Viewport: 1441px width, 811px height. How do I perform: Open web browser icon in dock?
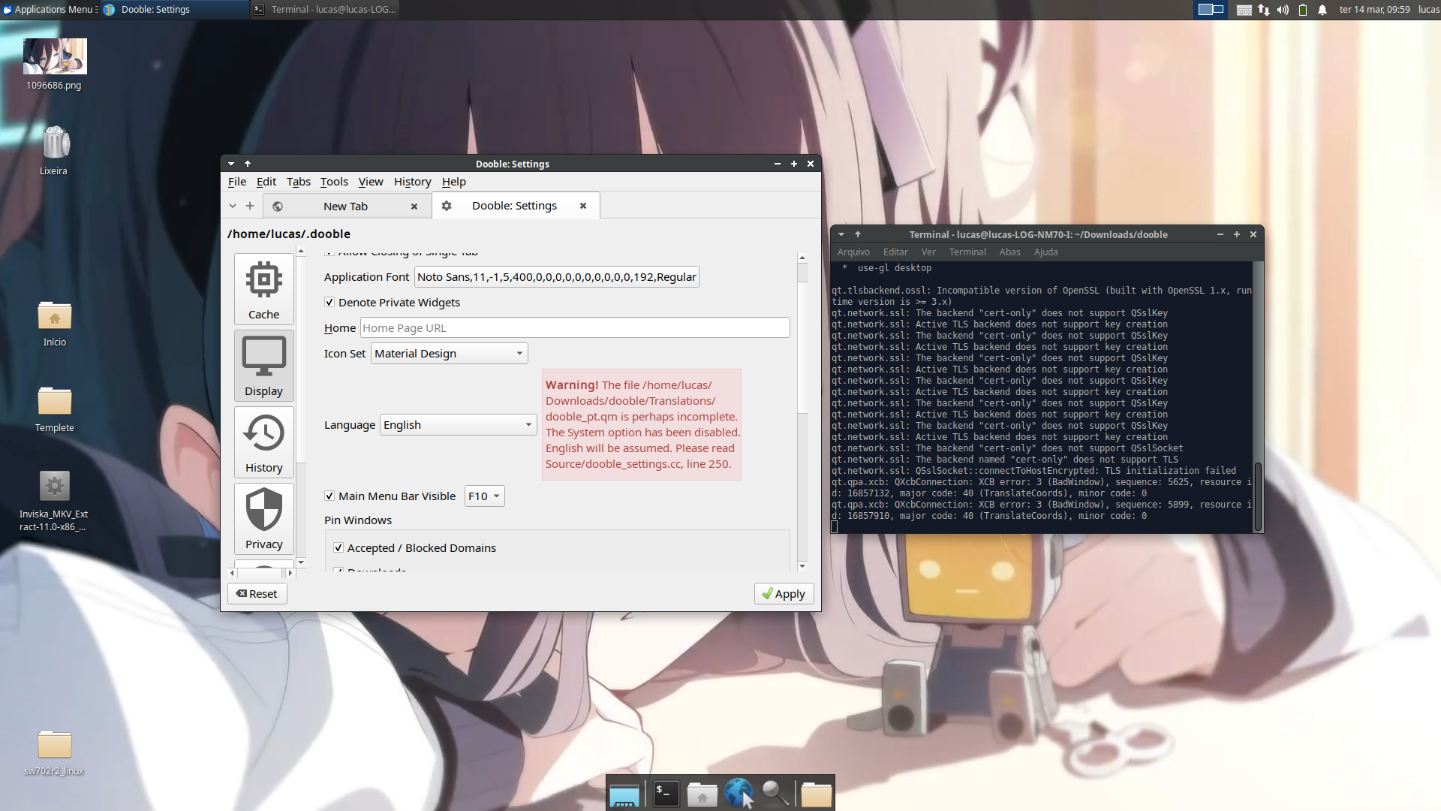click(x=739, y=793)
